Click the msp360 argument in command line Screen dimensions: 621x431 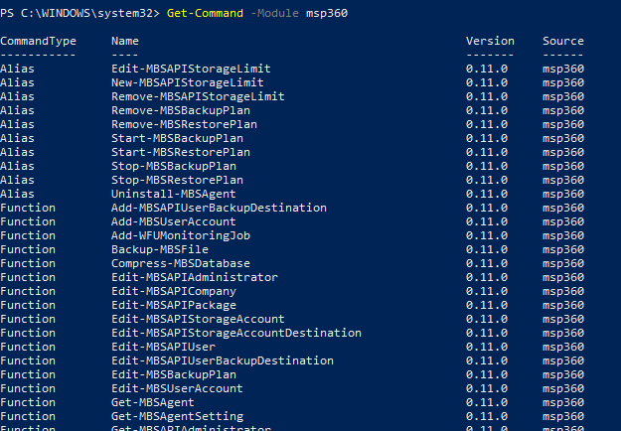(327, 14)
